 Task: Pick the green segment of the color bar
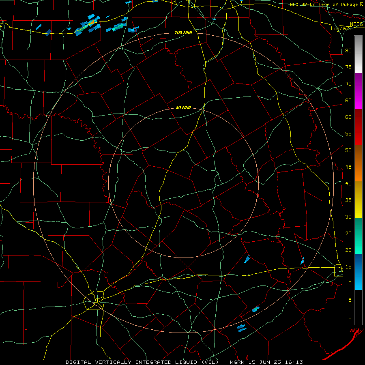(x=358, y=236)
